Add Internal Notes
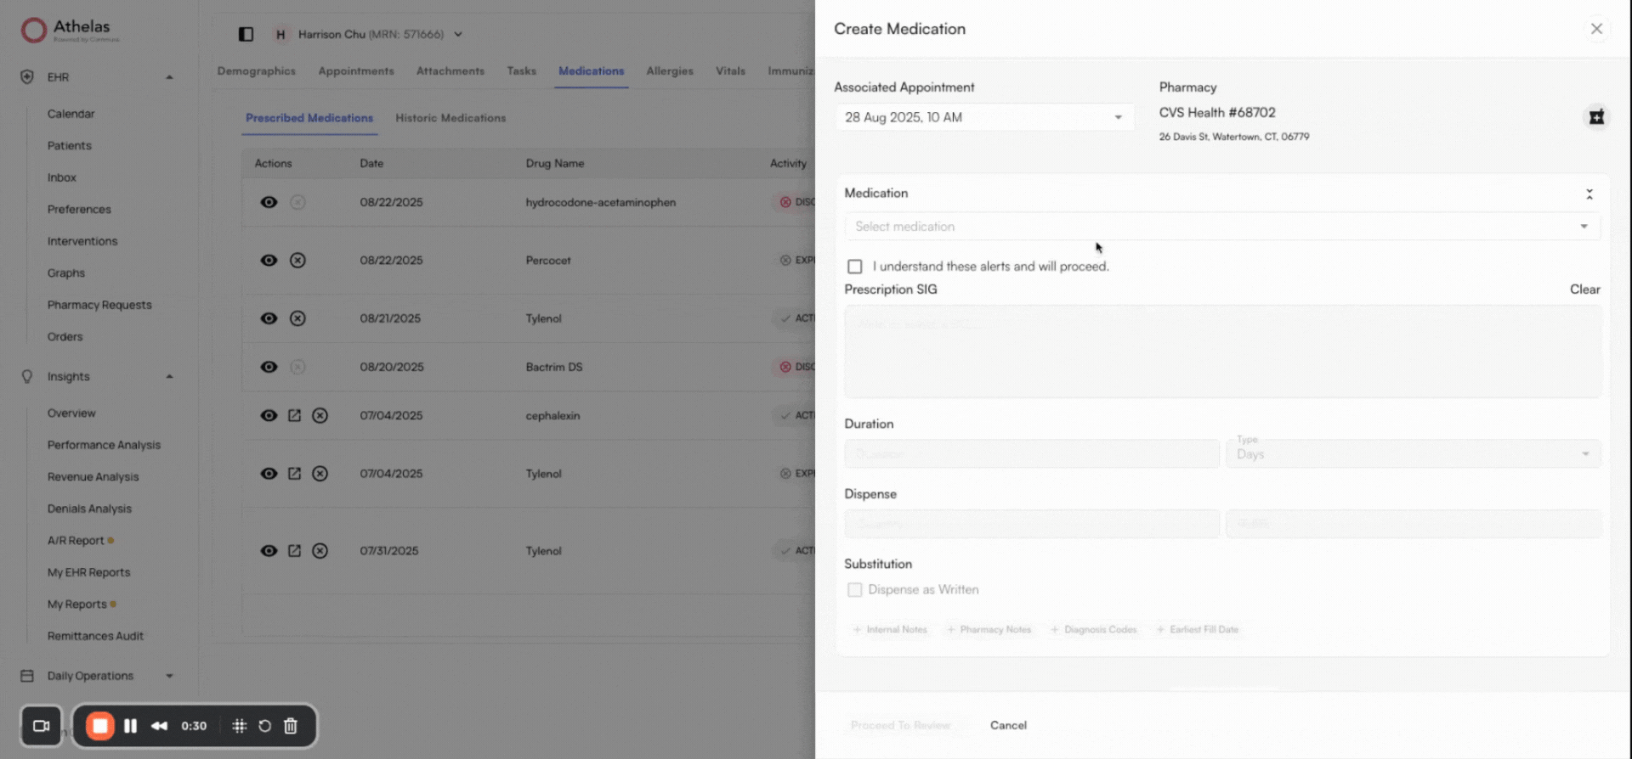1632x759 pixels. coord(890,630)
